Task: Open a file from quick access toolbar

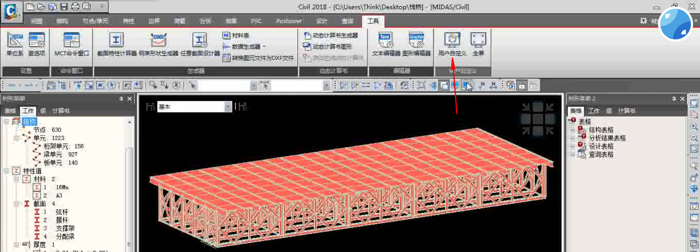Action: [x=41, y=7]
